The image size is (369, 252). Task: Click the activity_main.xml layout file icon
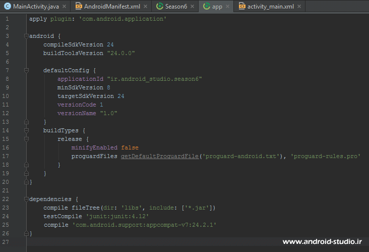coord(242,7)
